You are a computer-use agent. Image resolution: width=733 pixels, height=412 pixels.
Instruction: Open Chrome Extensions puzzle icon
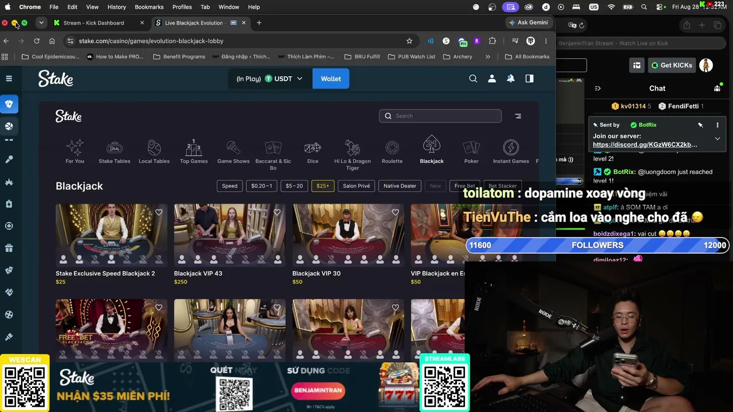coord(492,41)
